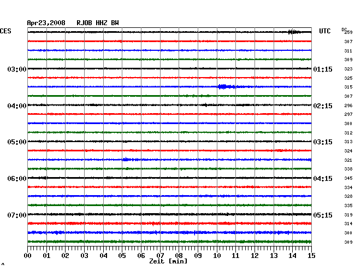Click the DC value 259
This screenshot has height=270, width=355.
[348, 32]
